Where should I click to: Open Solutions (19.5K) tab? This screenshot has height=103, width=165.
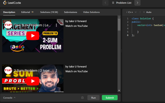[x=49, y=12]
